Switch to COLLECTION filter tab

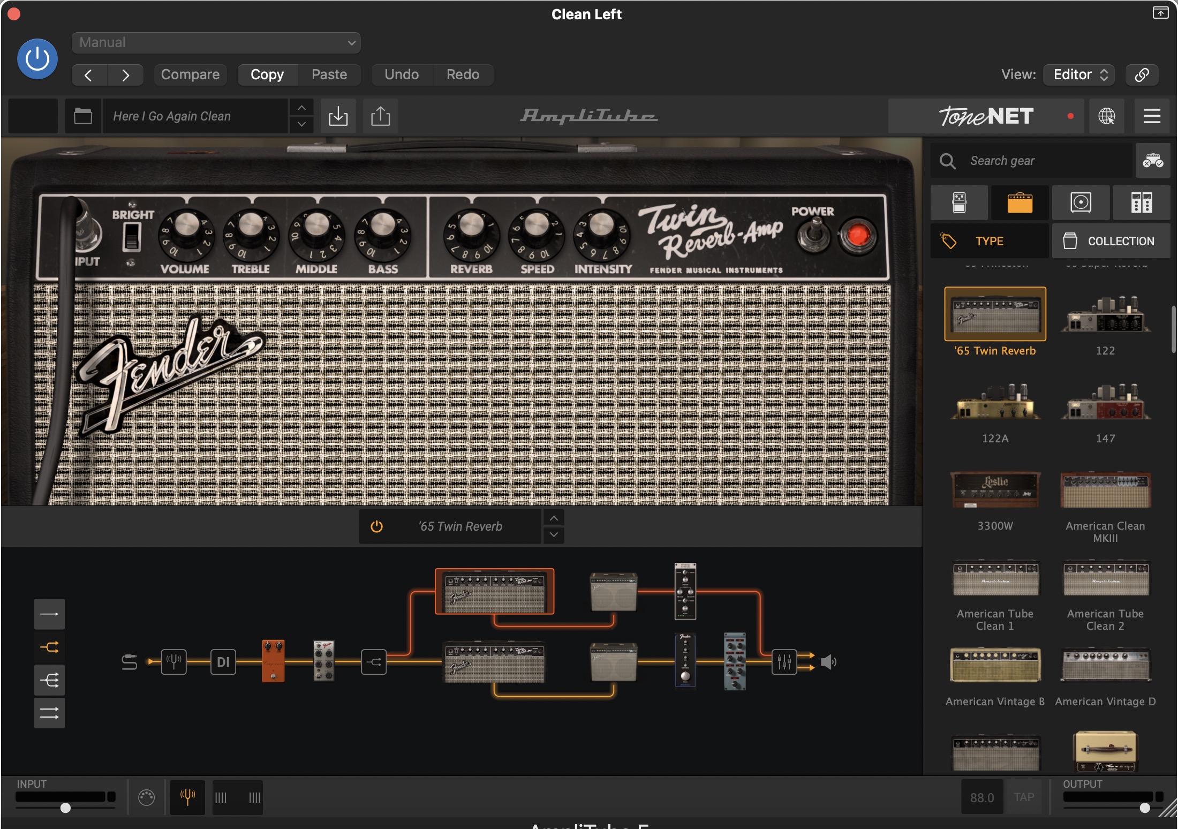[x=1111, y=241]
